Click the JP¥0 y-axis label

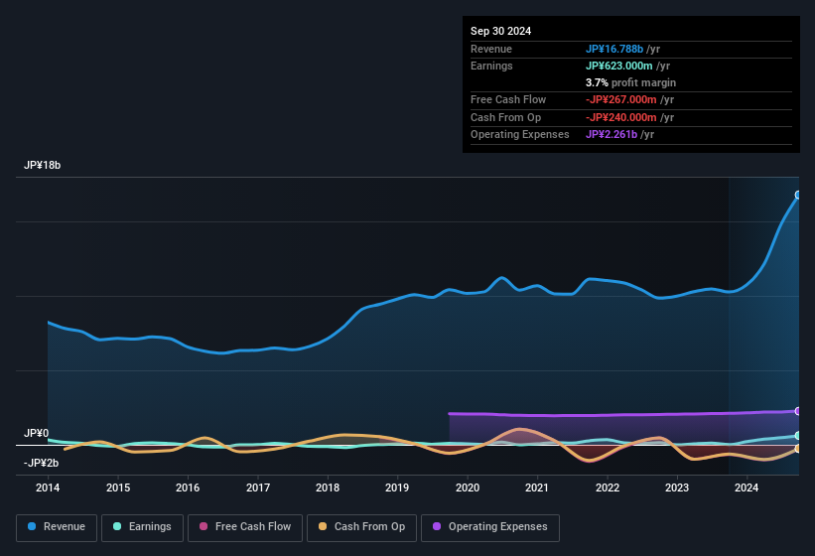36,433
